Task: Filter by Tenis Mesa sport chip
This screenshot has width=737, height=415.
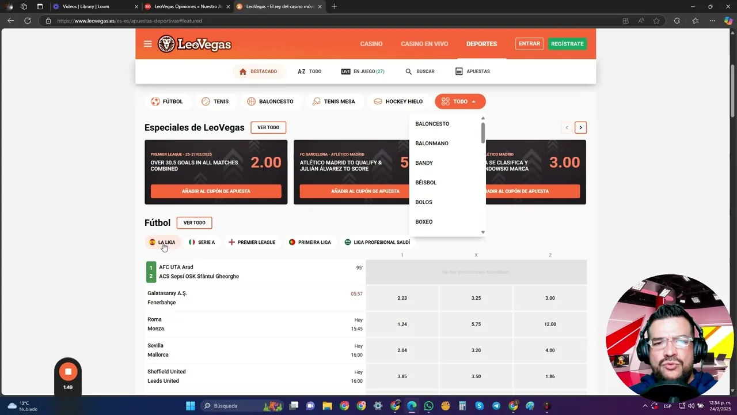Action: [333, 101]
